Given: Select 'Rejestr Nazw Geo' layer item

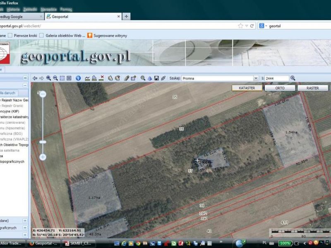Looking at the screenshot, I should pos(14,100).
